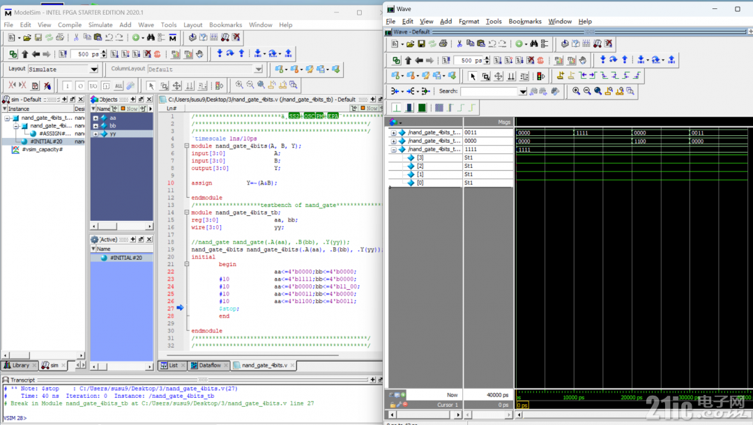Click Msgs column header in Wave
The image size is (753, 425).
[488, 122]
